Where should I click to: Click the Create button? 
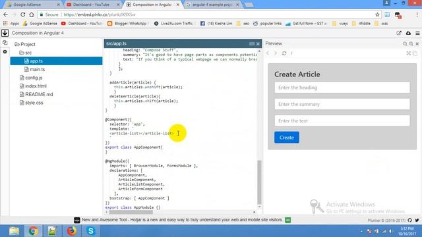[x=287, y=138]
